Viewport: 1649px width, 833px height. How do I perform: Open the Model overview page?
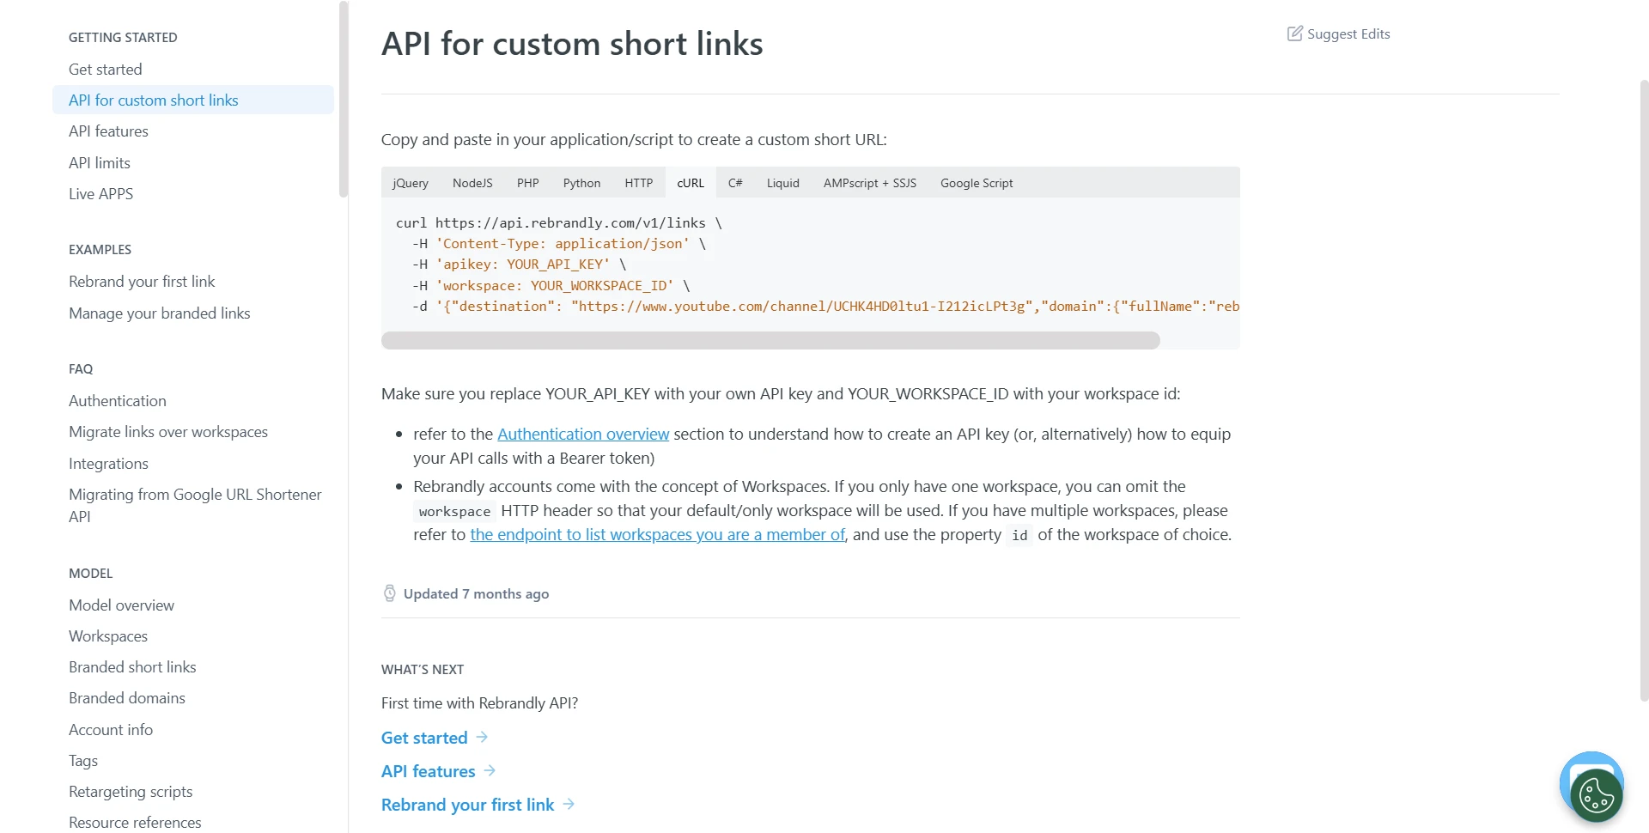click(x=121, y=605)
